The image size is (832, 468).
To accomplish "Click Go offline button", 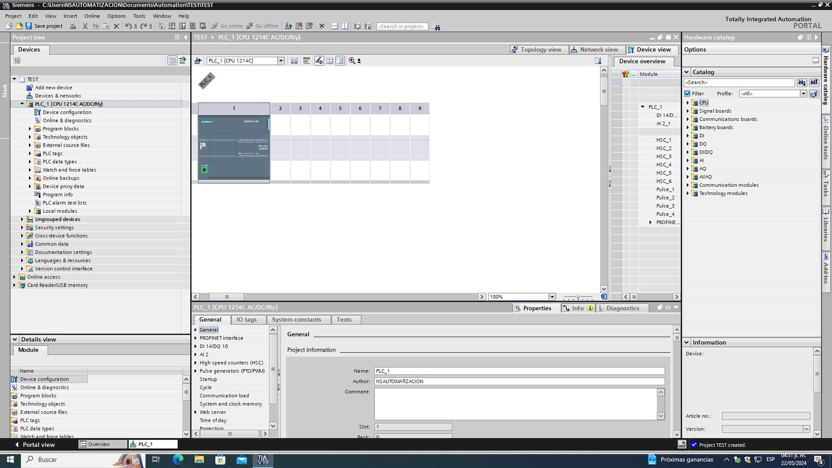I will (263, 26).
